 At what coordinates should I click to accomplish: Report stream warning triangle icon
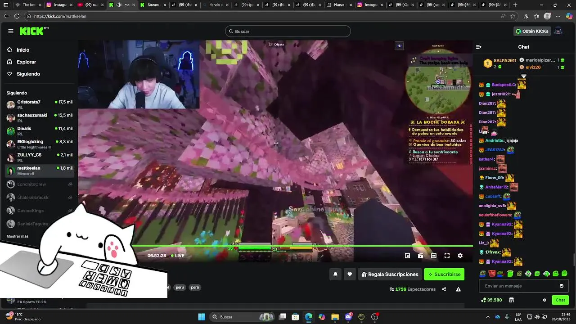(458, 289)
